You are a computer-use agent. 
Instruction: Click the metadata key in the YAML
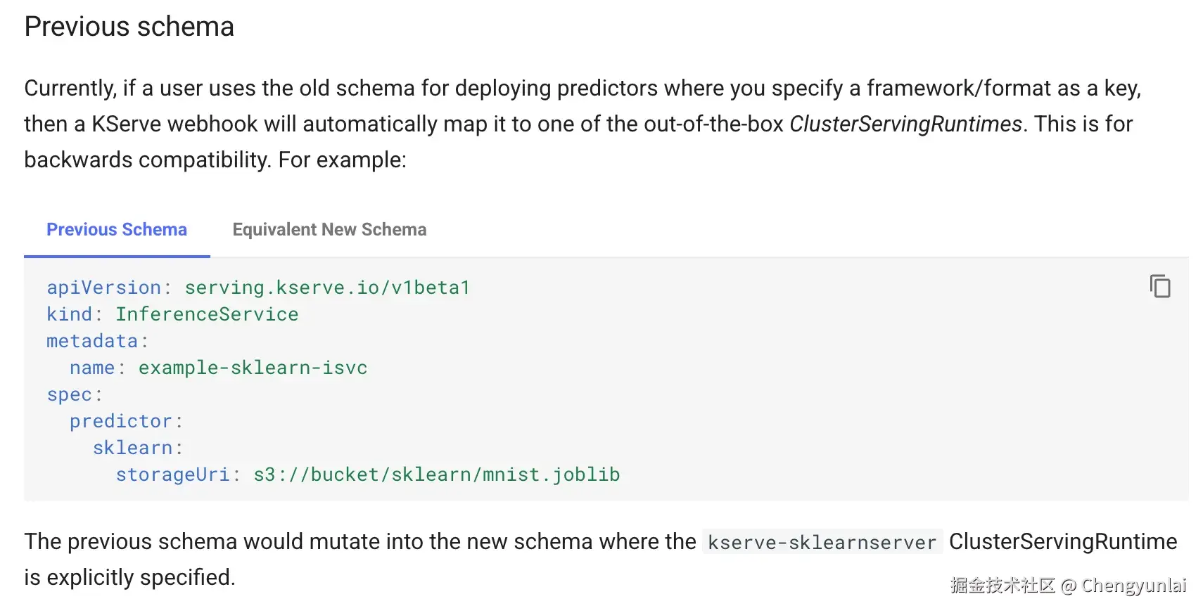[x=92, y=341]
